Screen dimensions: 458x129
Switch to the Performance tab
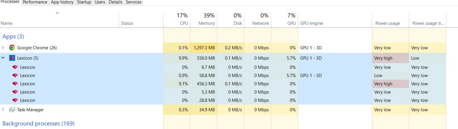click(35, 2)
